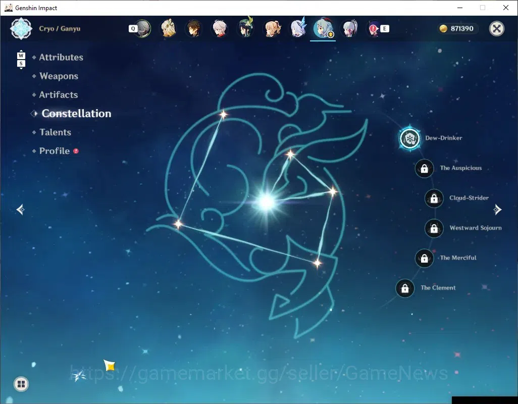Viewport: 518px width, 404px height.
Task: Open the Artifacts section
Action: 59,95
